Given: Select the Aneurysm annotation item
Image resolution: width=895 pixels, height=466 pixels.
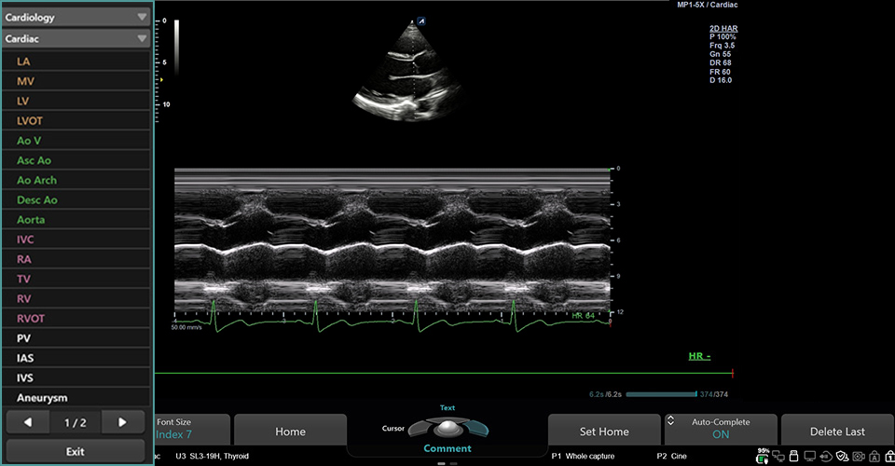Looking at the screenshot, I should 76,398.
